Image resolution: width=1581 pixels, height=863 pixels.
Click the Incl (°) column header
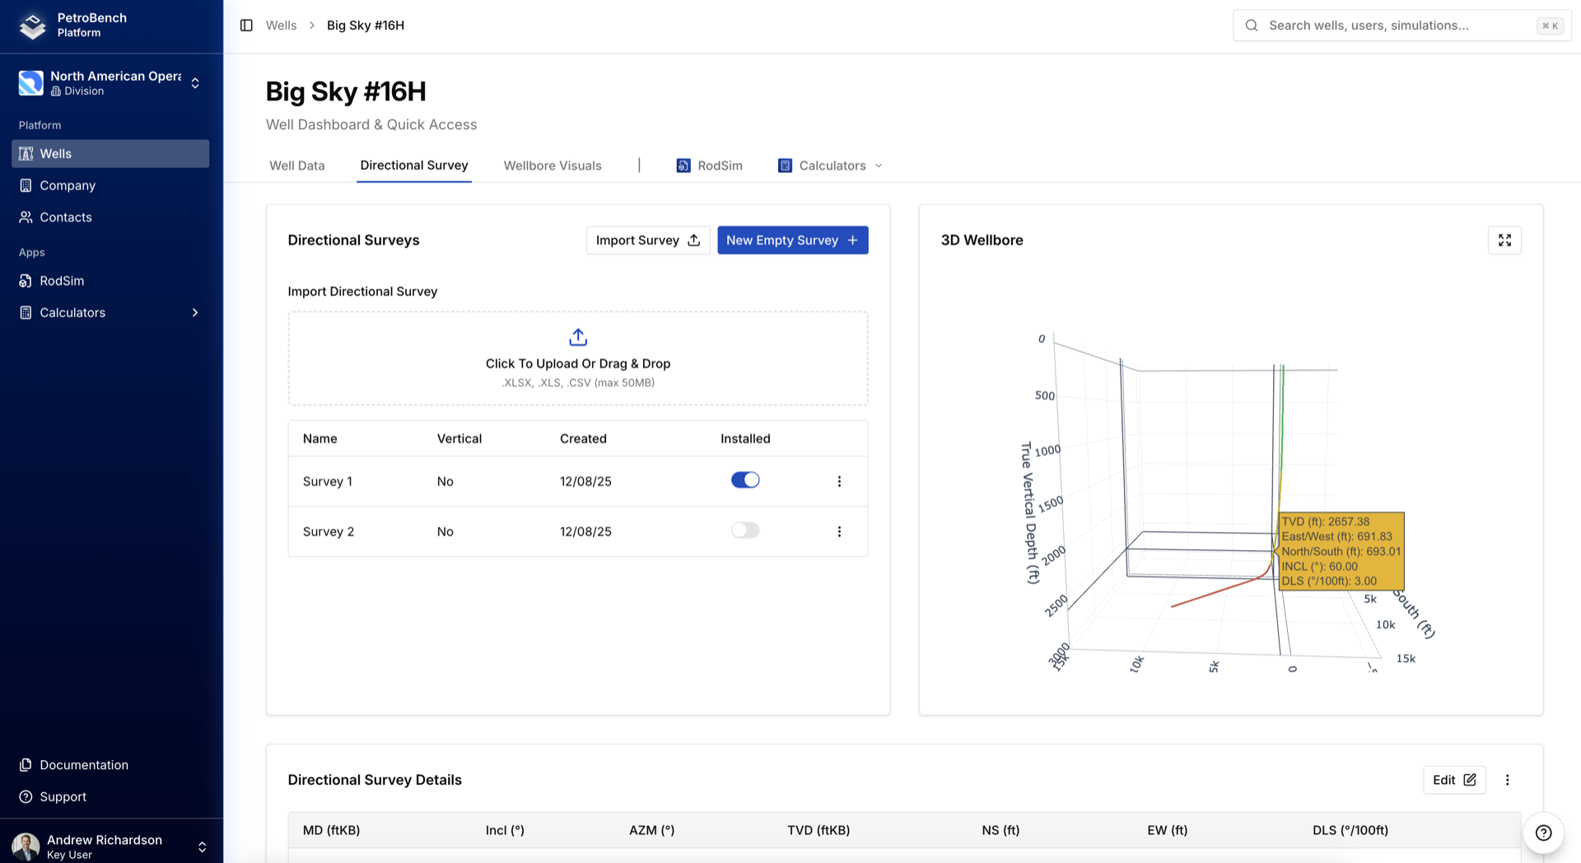pos(505,830)
